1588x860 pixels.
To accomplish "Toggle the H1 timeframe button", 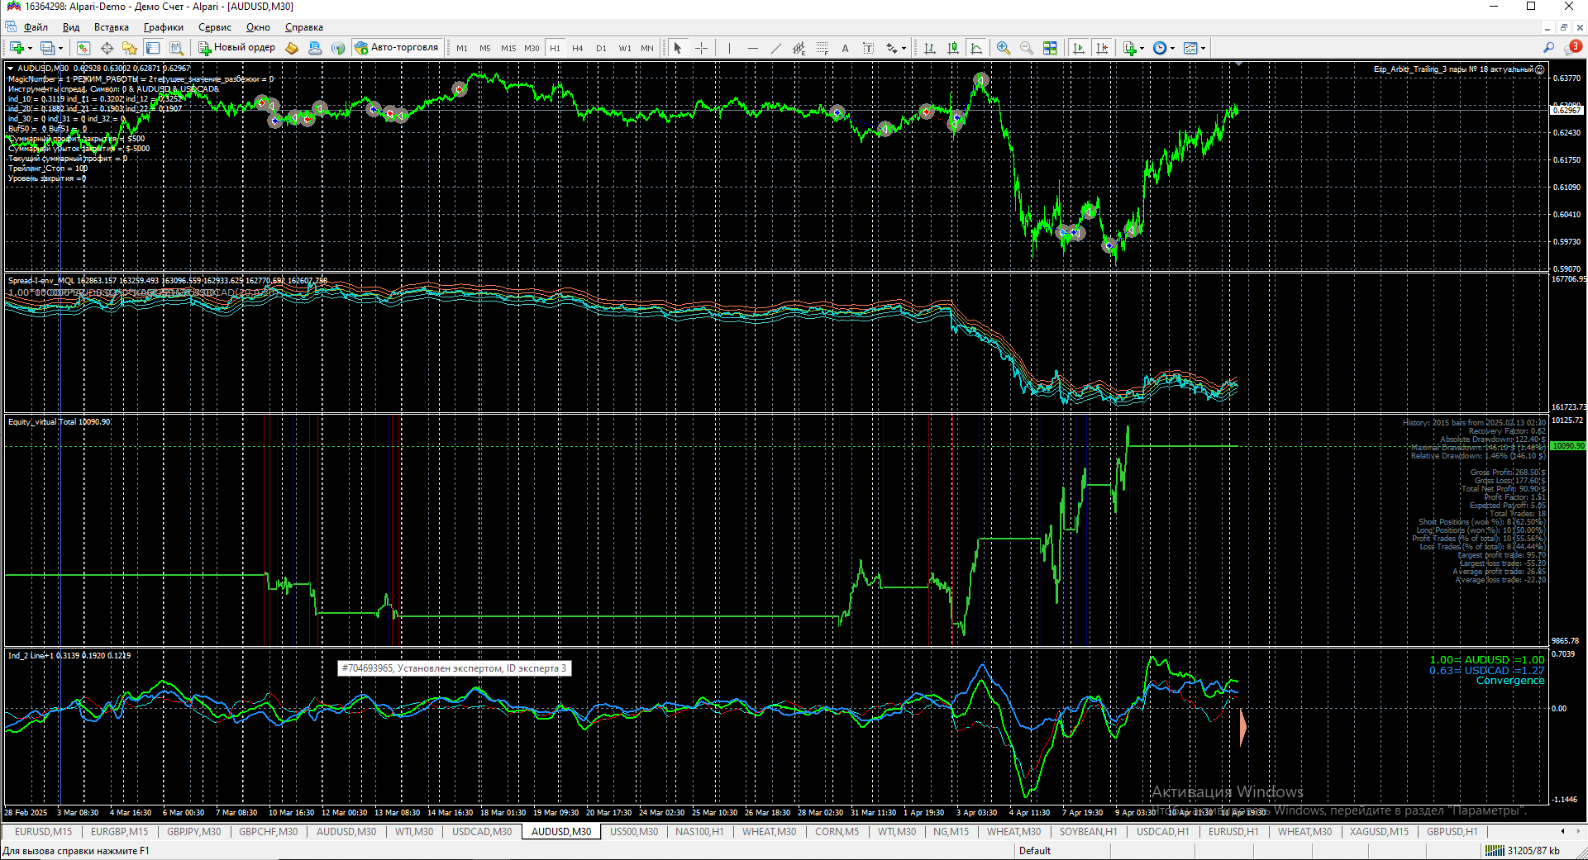I will 555,48.
